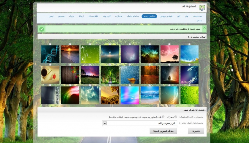Pick the gray DNA strand thumbnail
This screenshot has width=249, height=143.
50,95
